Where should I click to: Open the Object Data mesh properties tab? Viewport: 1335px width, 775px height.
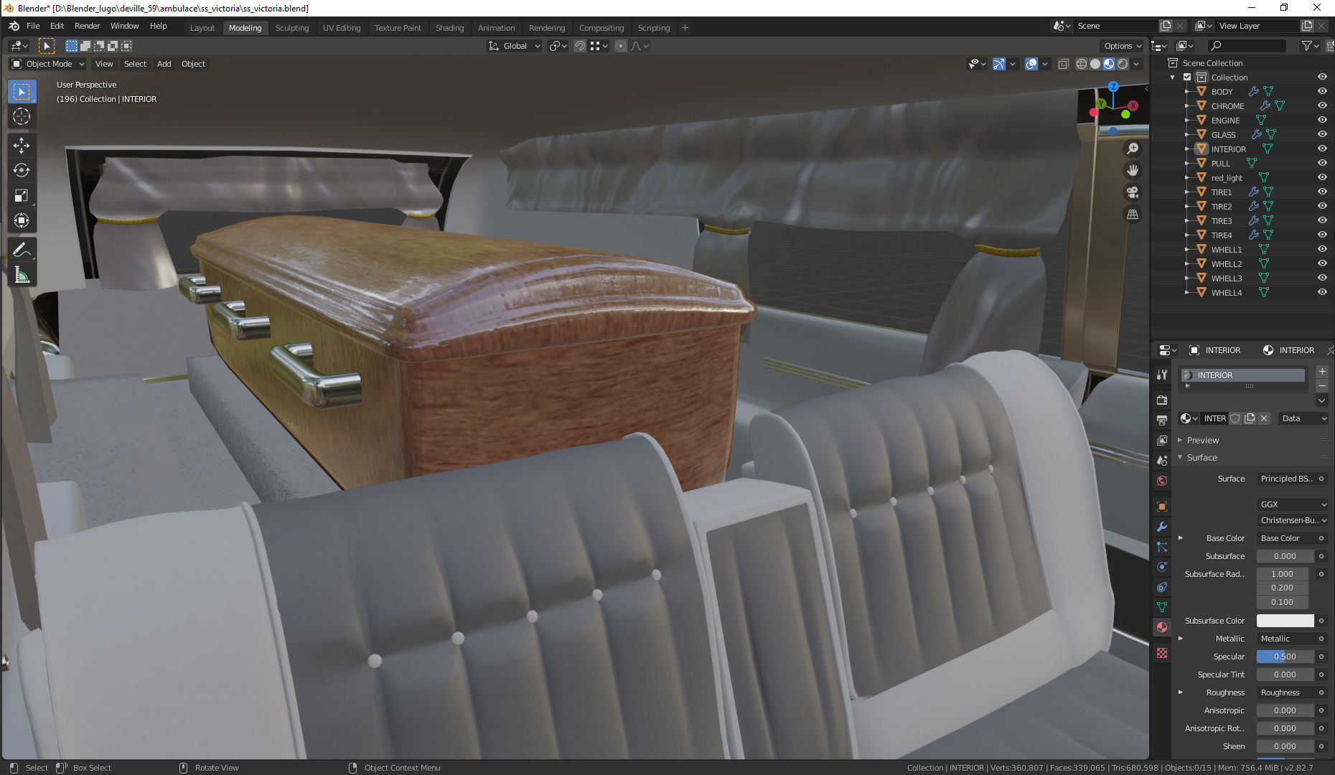[x=1162, y=607]
